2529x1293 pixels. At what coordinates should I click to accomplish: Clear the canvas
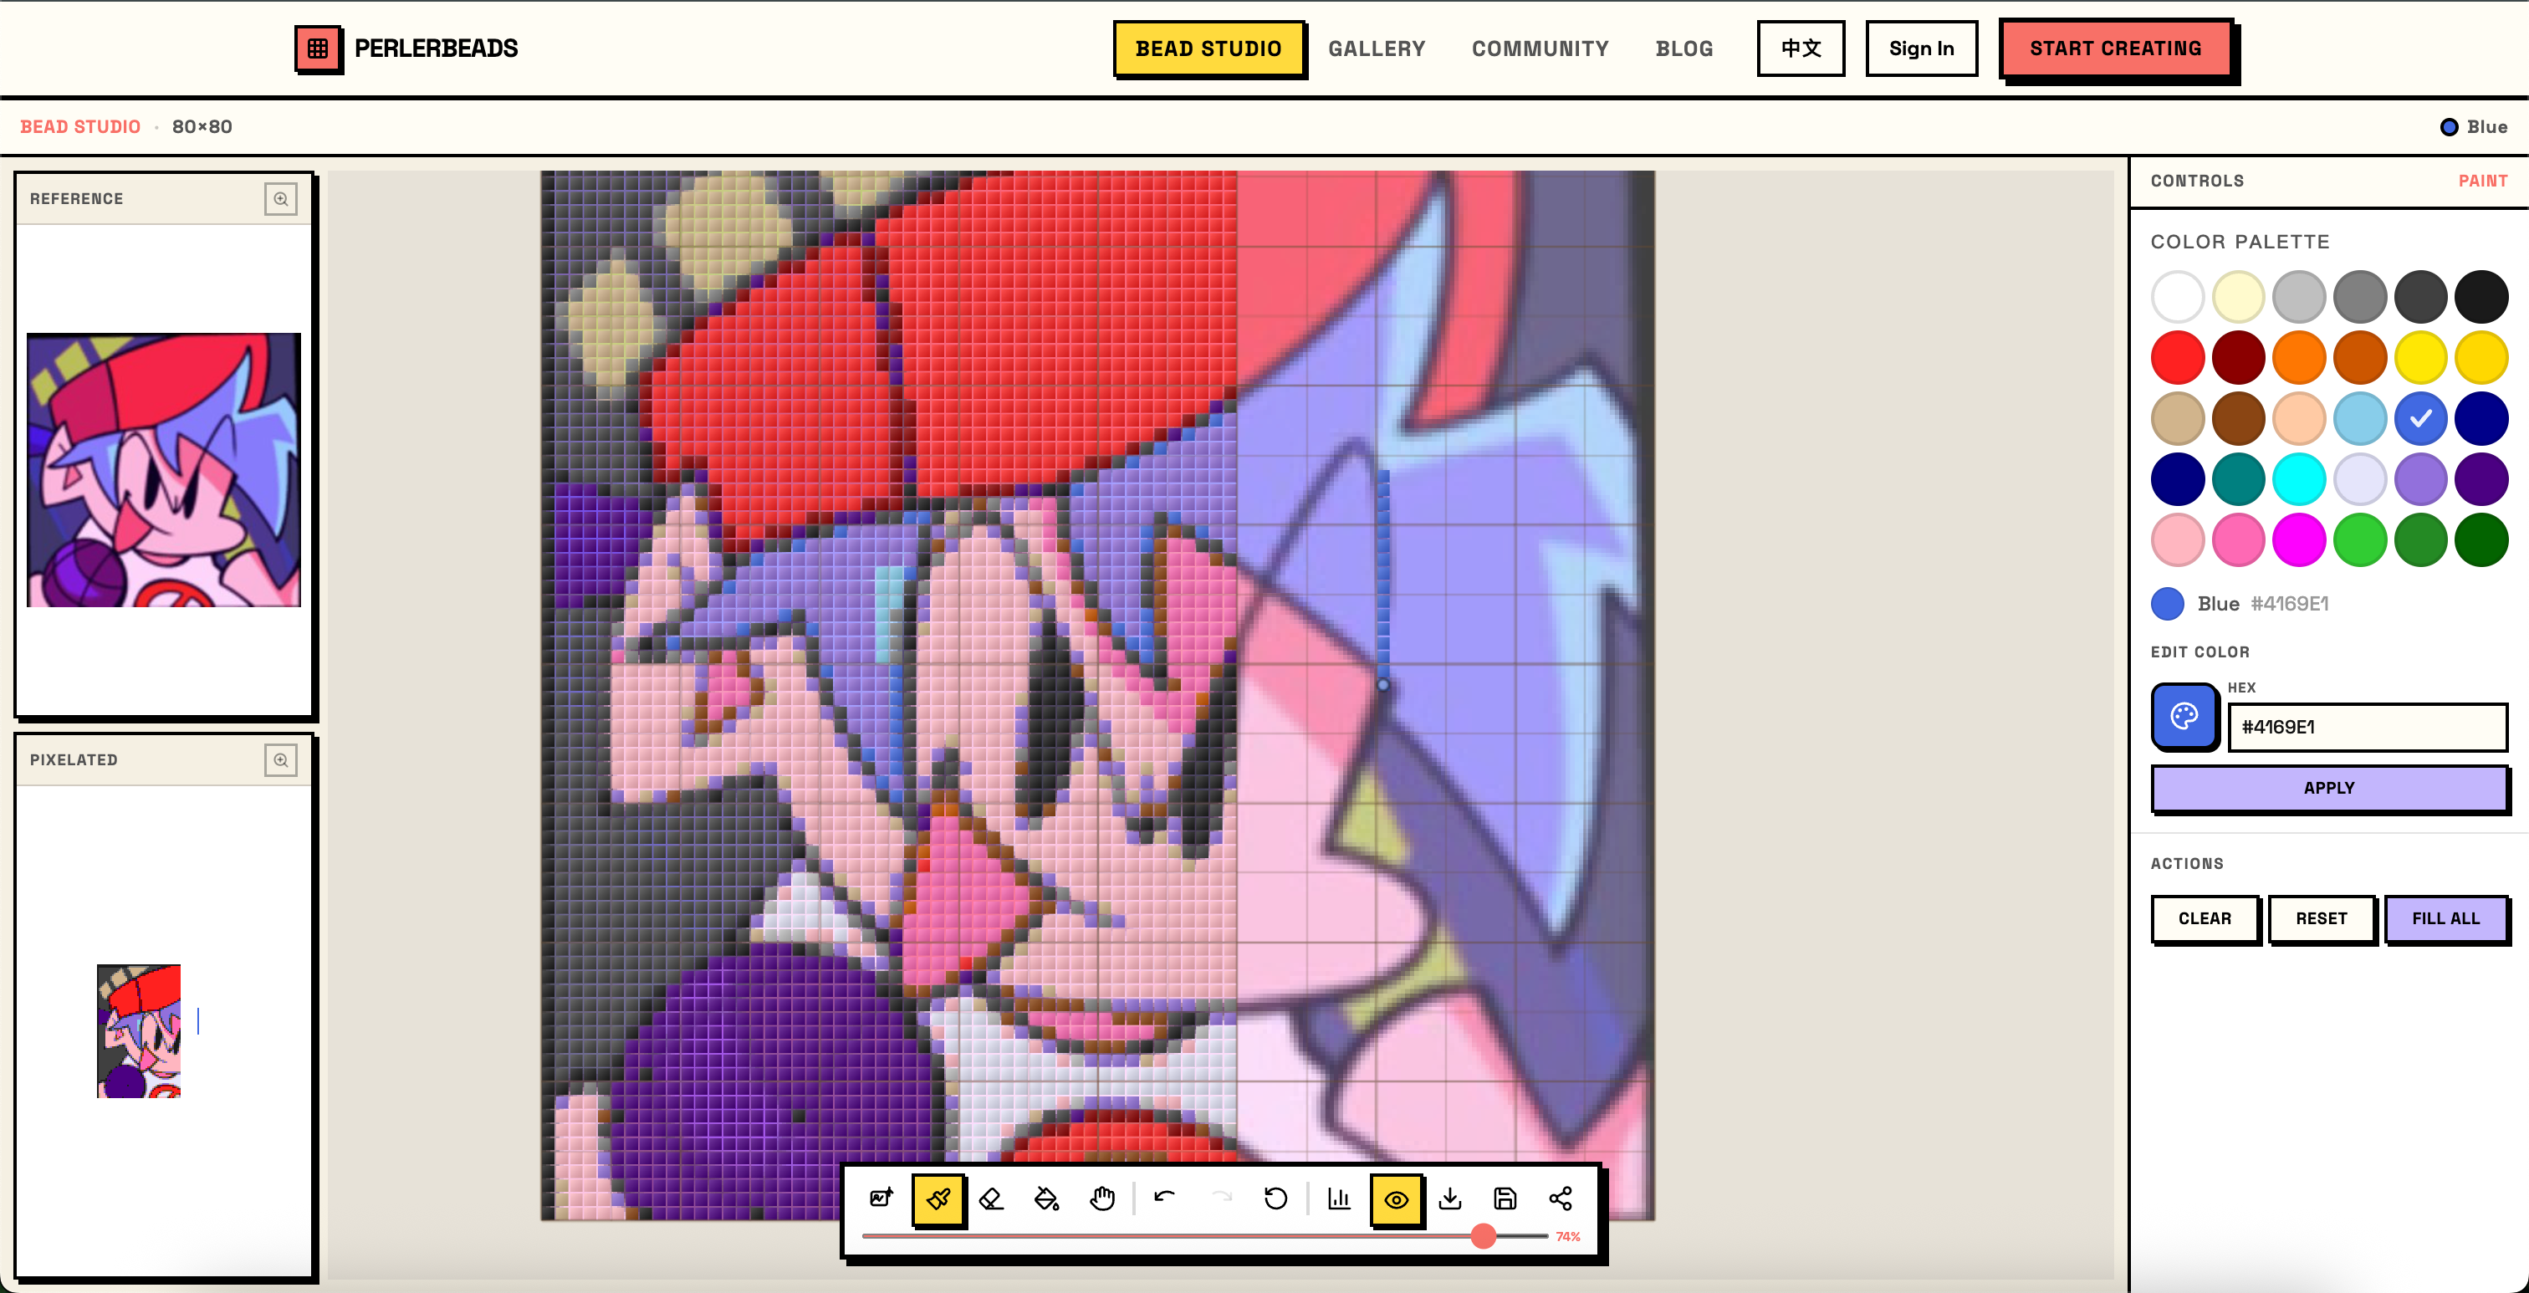pyautogui.click(x=2204, y=918)
